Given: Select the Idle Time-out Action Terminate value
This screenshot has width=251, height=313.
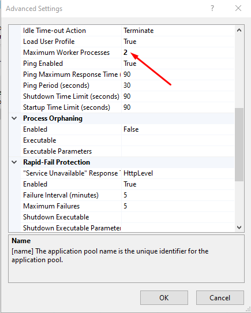Looking at the screenshot, I should (x=178, y=31).
